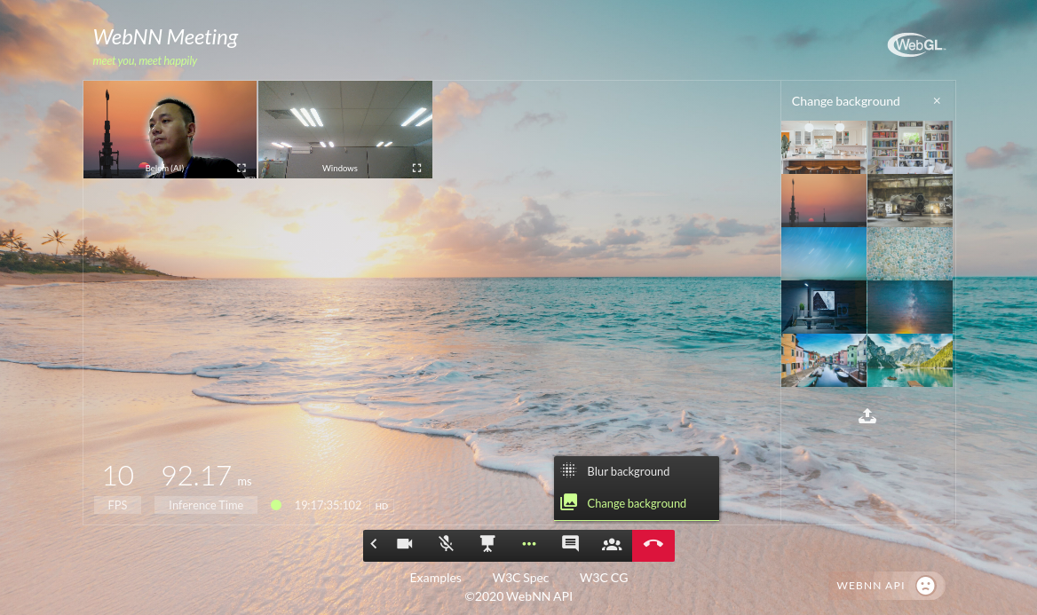Toggle the camera in the call toolbar
Image resolution: width=1037 pixels, height=615 pixels.
404,544
